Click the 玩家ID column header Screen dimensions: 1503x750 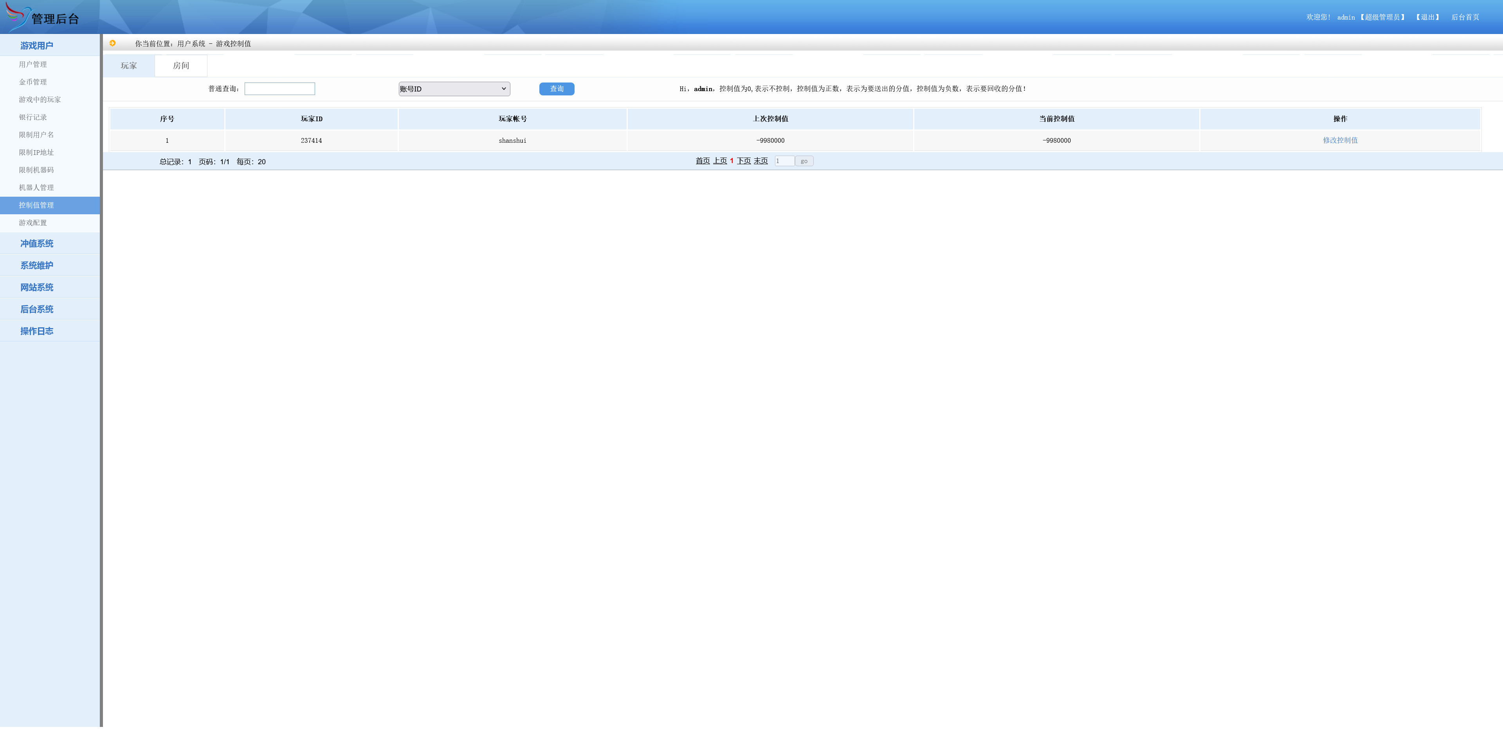tap(311, 119)
